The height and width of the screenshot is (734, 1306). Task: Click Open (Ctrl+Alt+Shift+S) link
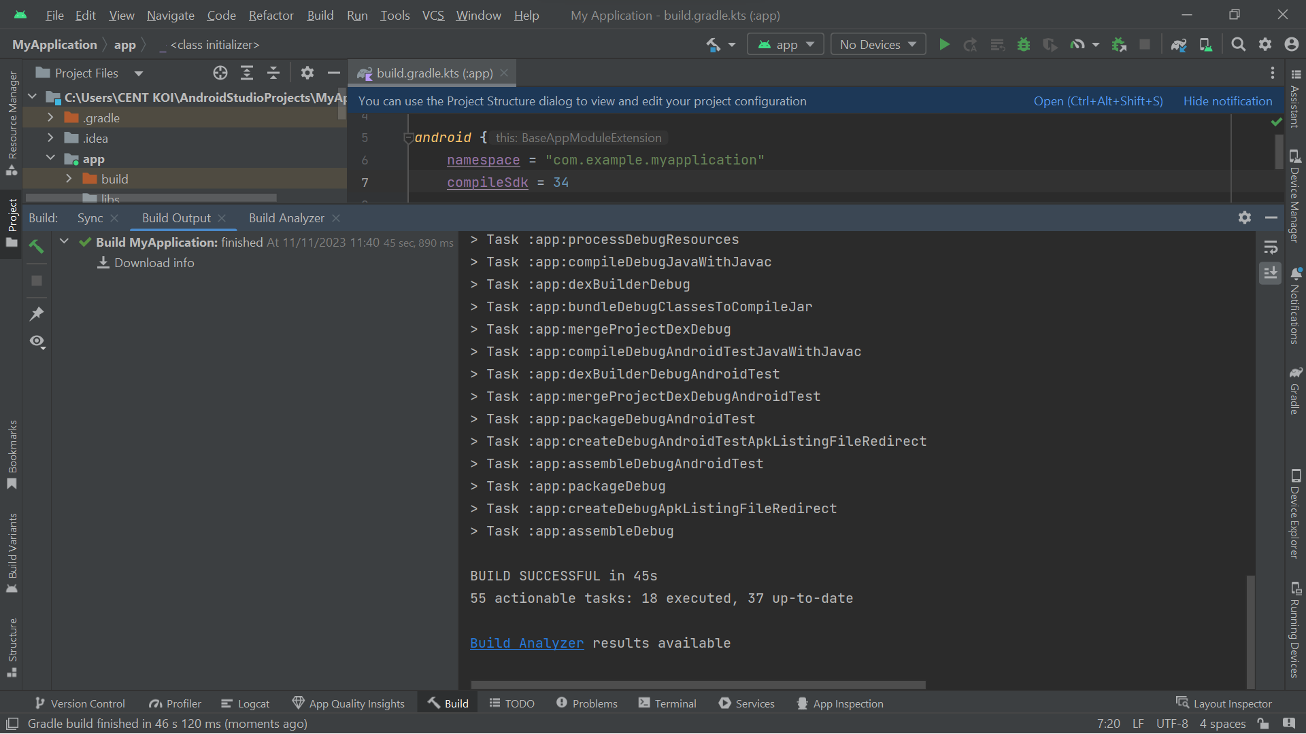[1098, 101]
